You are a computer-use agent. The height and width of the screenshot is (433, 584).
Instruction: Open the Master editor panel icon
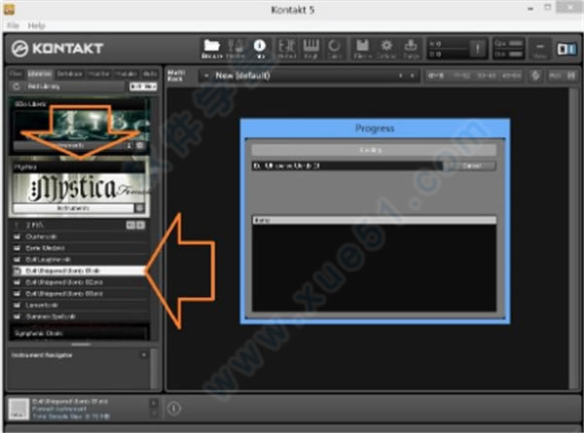[236, 49]
